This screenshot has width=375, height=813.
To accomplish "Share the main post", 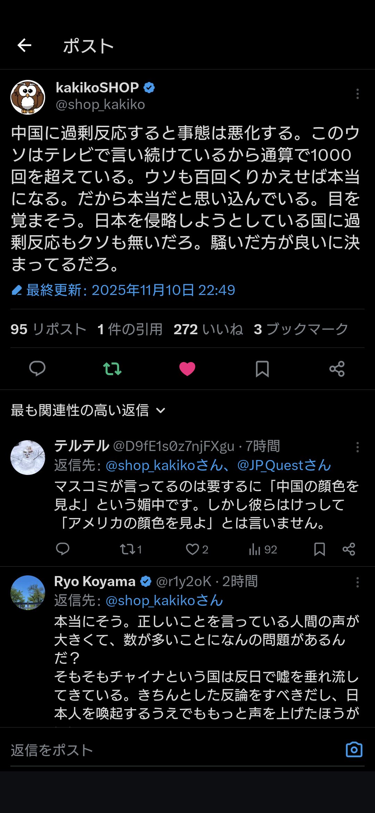I will (337, 369).
